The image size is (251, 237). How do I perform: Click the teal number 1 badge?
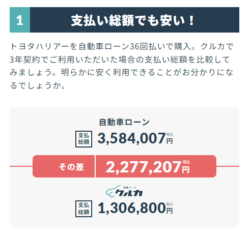20,20
